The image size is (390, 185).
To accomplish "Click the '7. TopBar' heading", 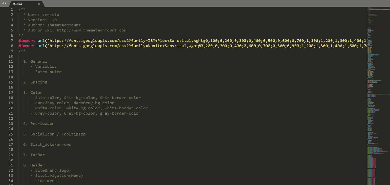I will [34, 155].
